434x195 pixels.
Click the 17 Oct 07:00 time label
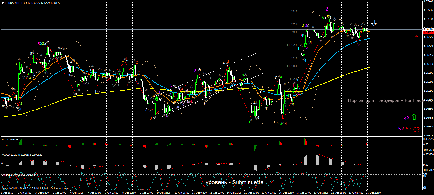(304, 193)
